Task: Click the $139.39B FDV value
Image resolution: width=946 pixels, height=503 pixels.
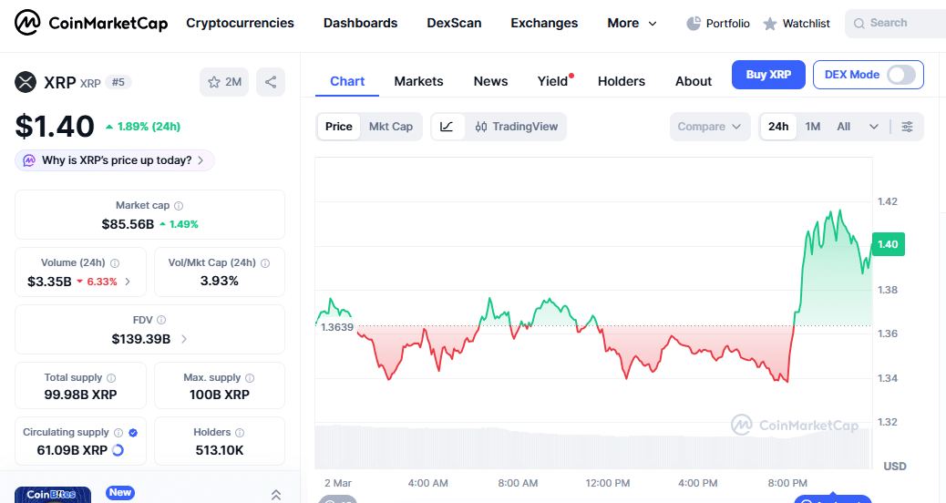Action: click(141, 339)
